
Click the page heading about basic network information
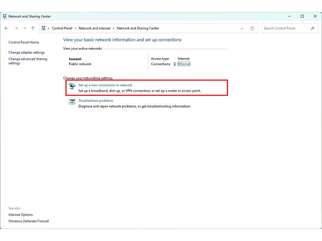coord(122,40)
